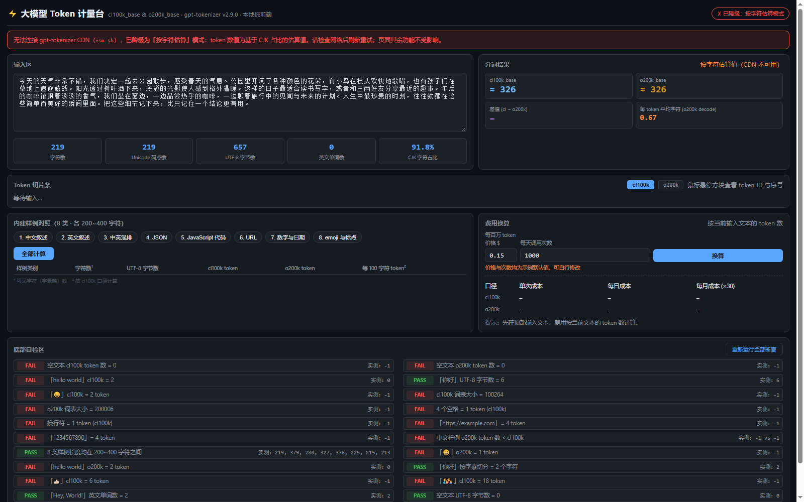Click PASS badge for 「你好」UTF-8 字节数 = 6

[420, 380]
